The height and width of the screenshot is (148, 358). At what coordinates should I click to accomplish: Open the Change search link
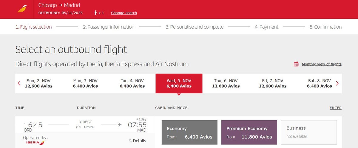124,13
